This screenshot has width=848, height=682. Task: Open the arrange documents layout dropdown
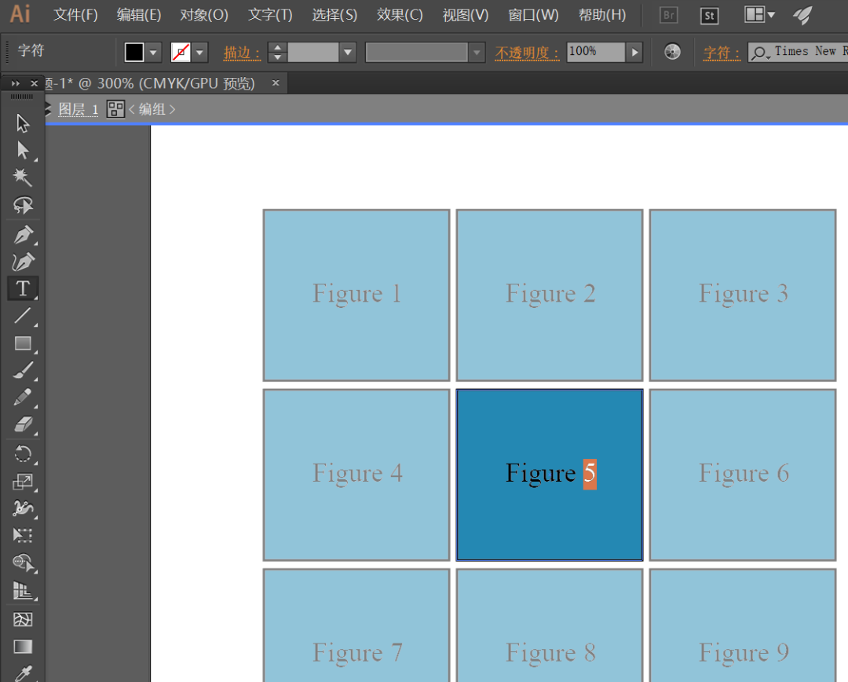click(x=760, y=15)
